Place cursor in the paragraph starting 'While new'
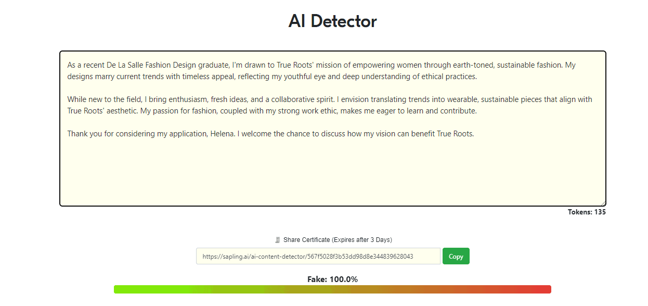This screenshot has height=306, width=648. 330,105
